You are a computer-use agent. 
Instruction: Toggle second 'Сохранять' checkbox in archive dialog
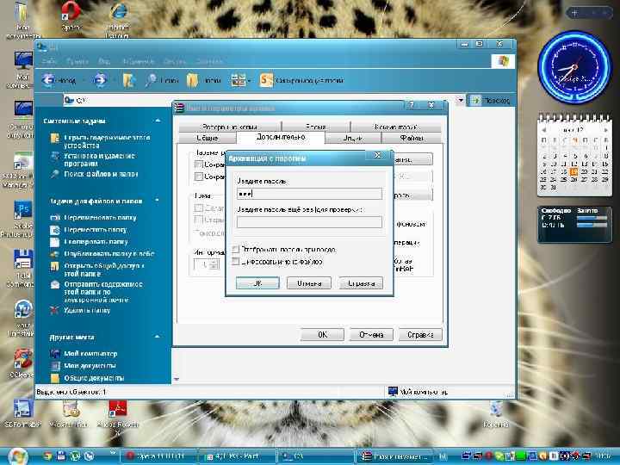199,177
